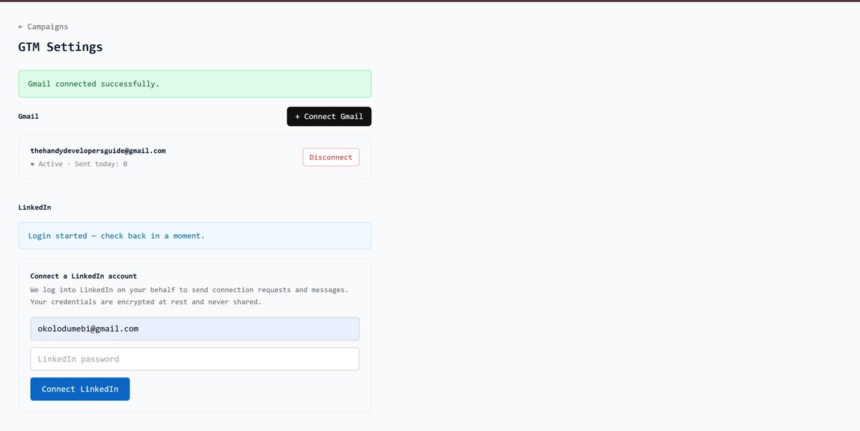Screen dimensions: 860x431
Task: Disconnect the thehandydevelopersguide Gmail account
Action: pos(331,157)
